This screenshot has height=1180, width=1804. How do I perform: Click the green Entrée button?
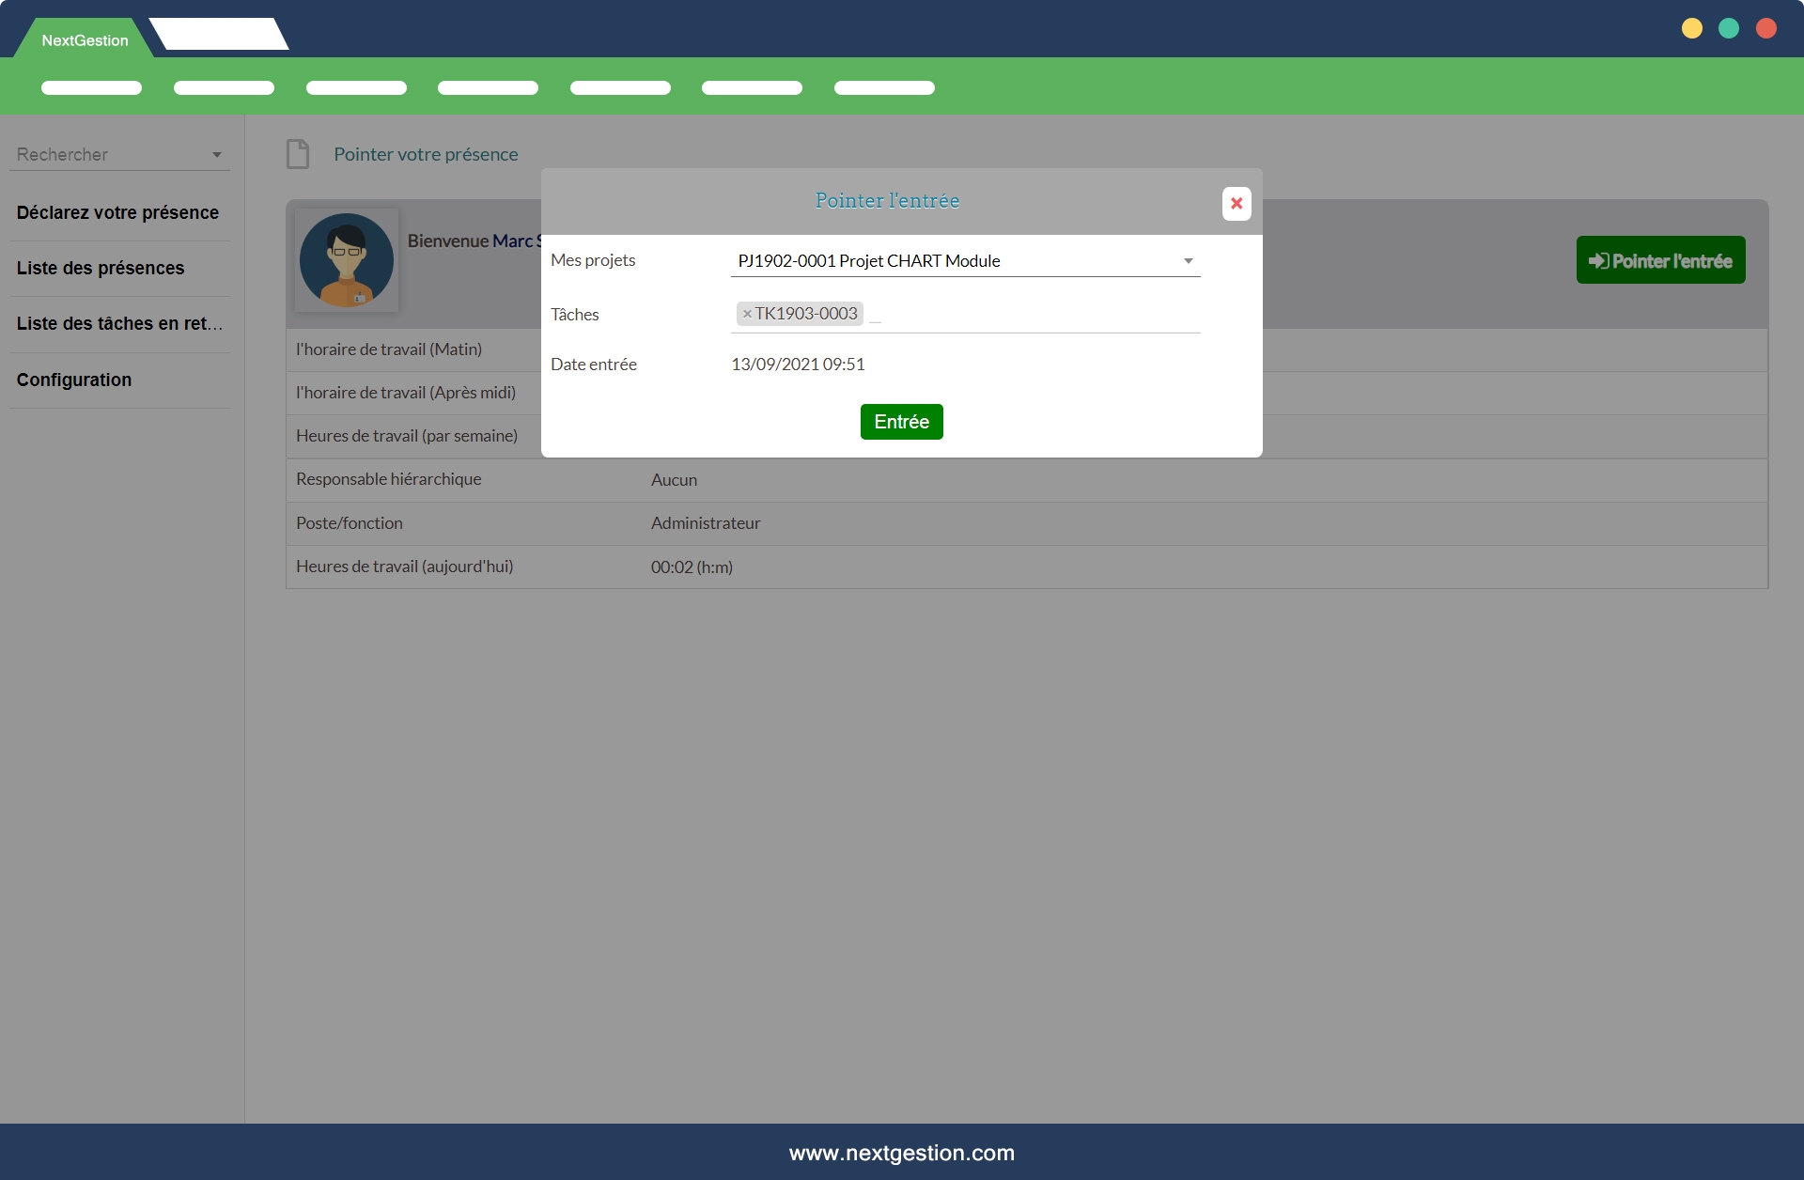901,422
